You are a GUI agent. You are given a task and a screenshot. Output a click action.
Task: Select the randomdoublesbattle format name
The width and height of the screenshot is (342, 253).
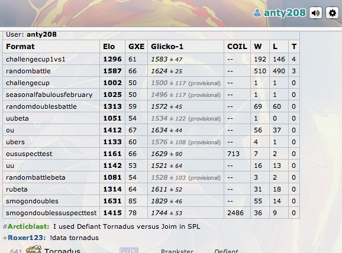click(x=41, y=106)
